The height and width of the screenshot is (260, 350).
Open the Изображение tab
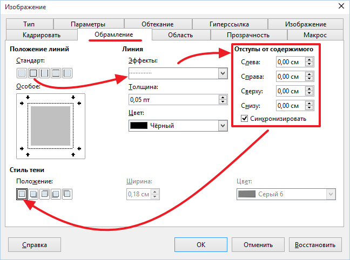tap(306, 24)
